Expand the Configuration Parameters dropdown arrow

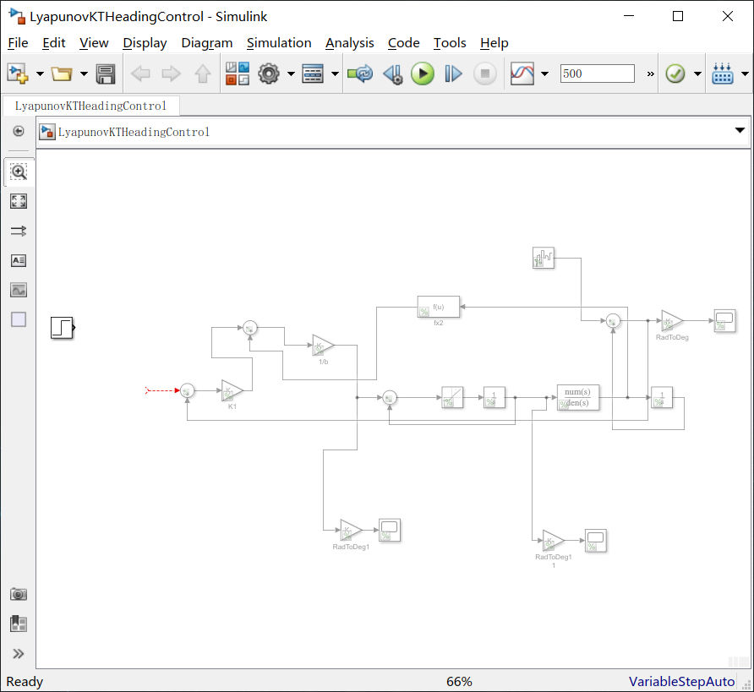[x=291, y=74]
